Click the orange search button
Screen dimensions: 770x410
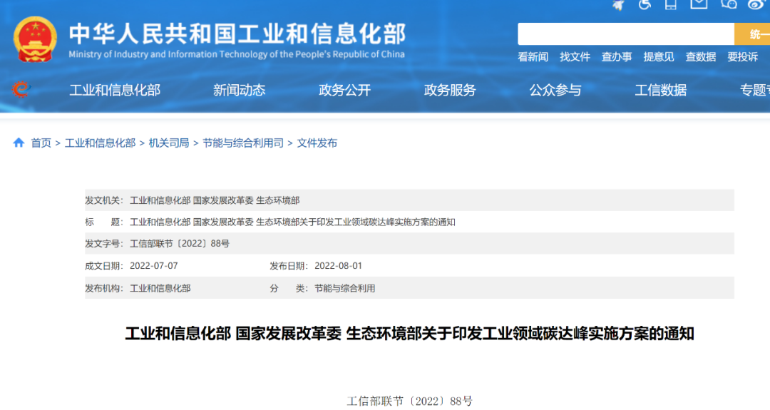752,34
